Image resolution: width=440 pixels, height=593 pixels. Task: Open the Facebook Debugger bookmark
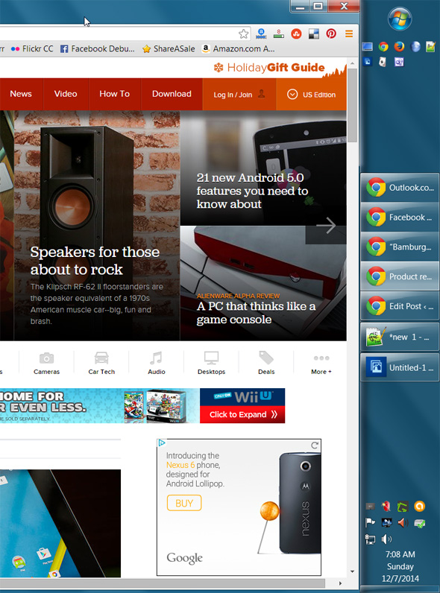98,48
